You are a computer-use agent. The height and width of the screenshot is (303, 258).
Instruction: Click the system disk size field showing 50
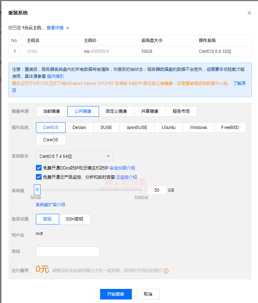pyautogui.click(x=157, y=190)
